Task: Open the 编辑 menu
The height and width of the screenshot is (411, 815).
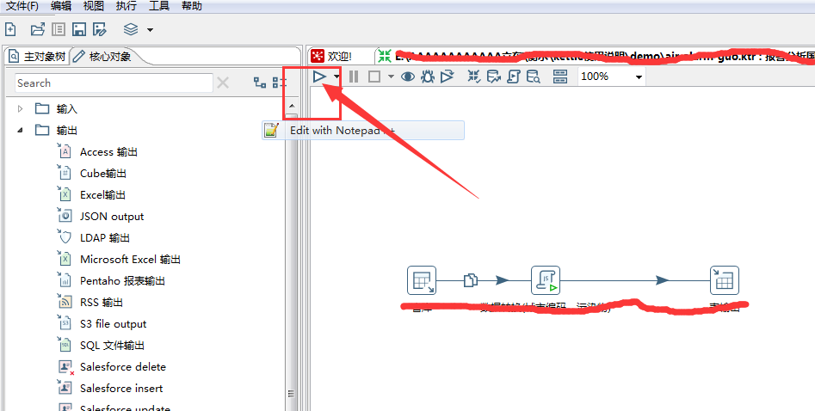Action: [61, 6]
